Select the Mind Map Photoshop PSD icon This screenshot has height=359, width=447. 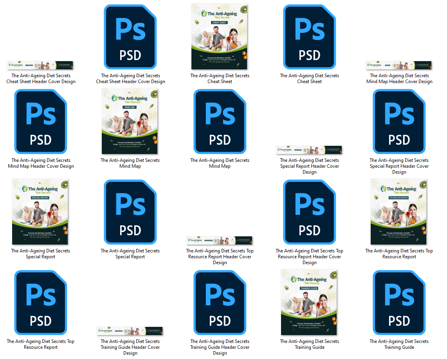(x=220, y=121)
